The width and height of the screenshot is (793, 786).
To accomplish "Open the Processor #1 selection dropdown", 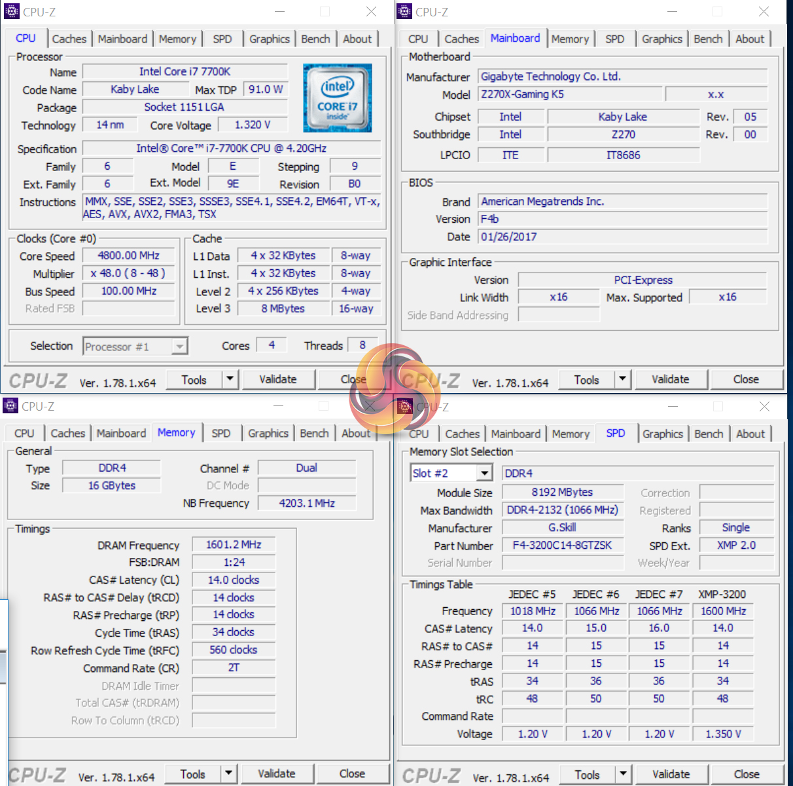I will tap(179, 346).
